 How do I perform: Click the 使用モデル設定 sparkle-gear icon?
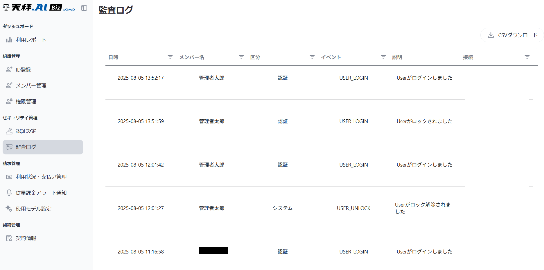9,208
